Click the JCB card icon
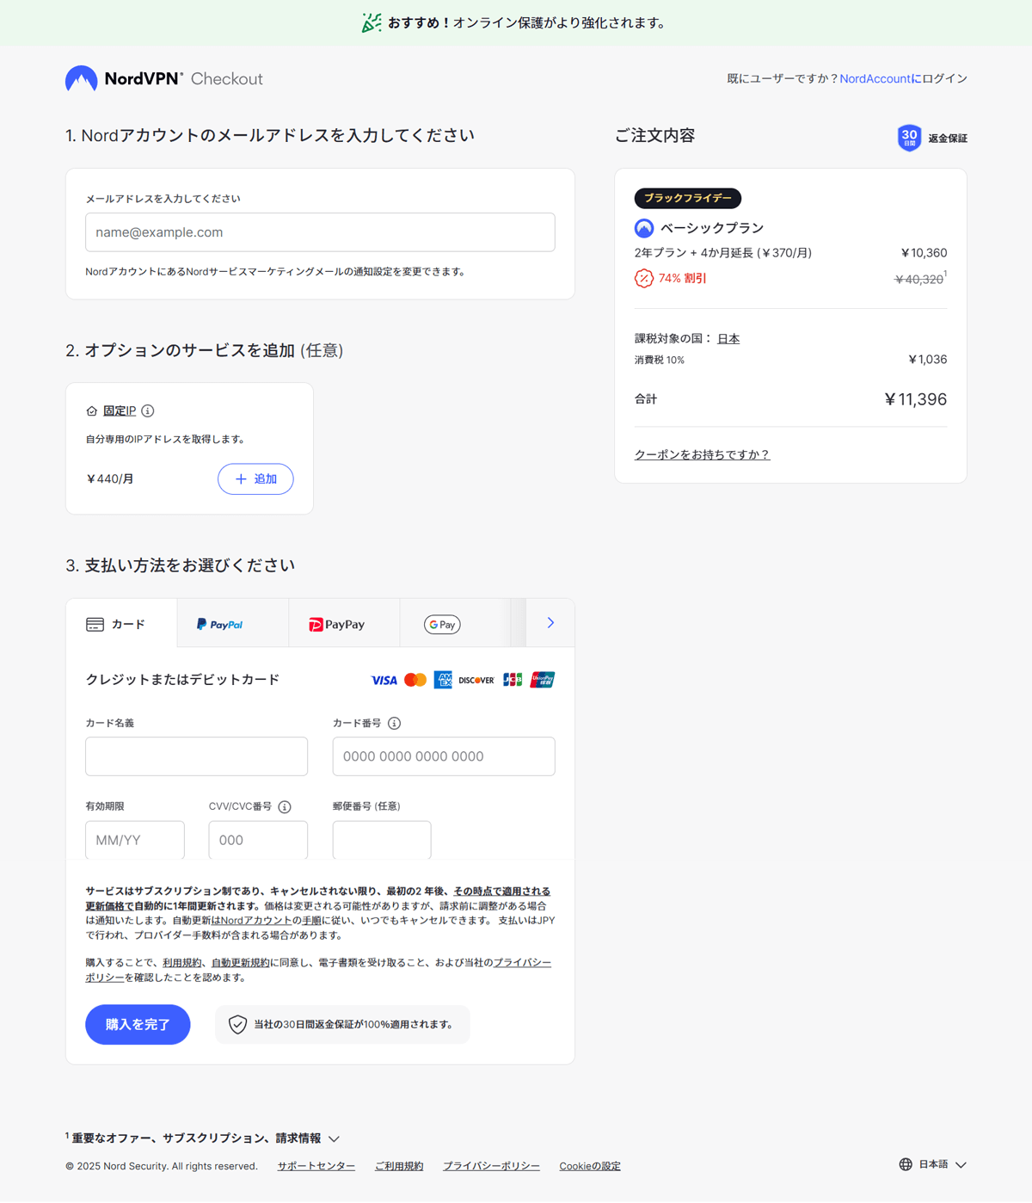The width and height of the screenshot is (1032, 1203). 512,680
